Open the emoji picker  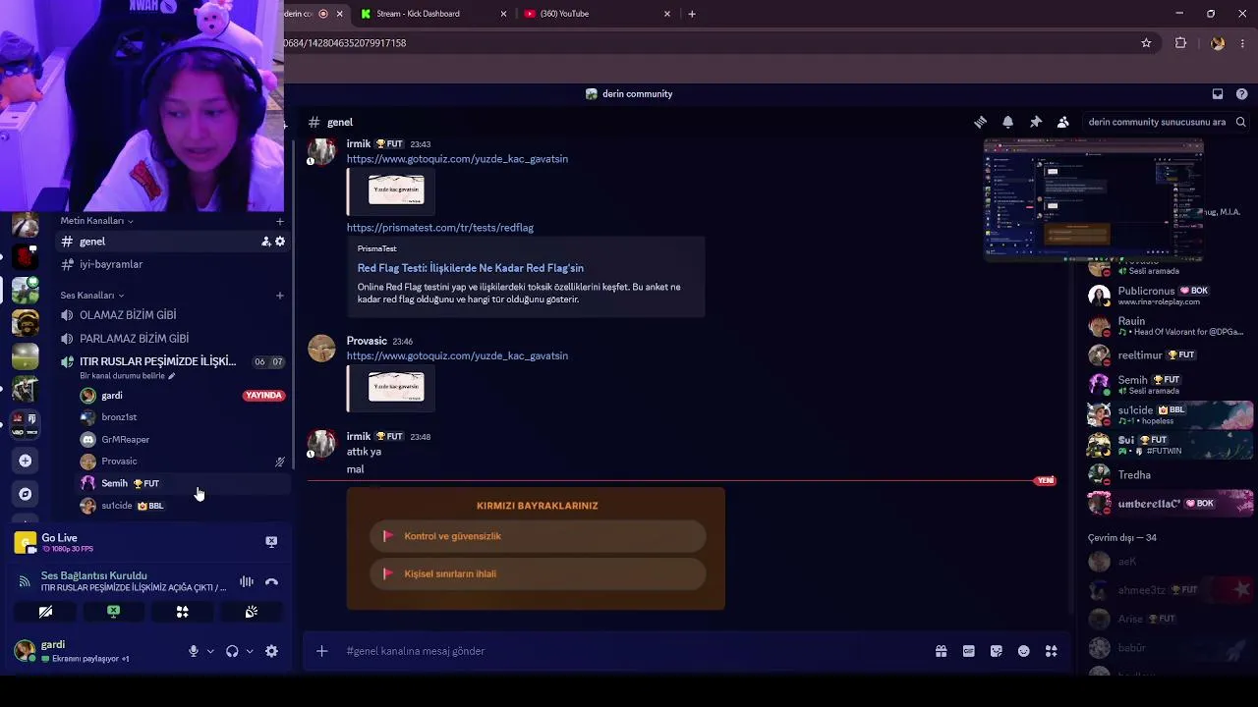pyautogui.click(x=1023, y=651)
